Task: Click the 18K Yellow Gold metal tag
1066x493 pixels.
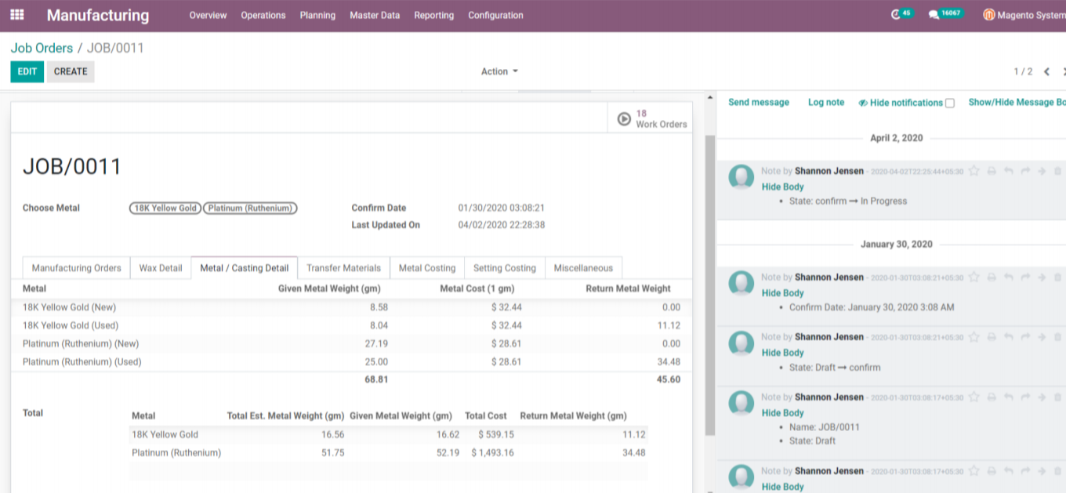Action: point(165,208)
